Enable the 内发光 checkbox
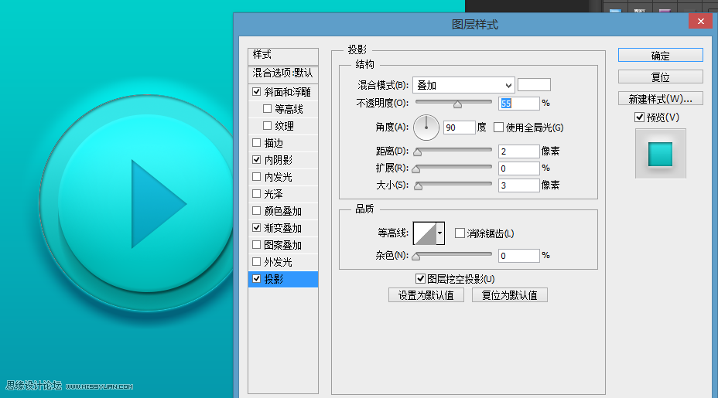This screenshot has height=398, width=718. pos(256,176)
